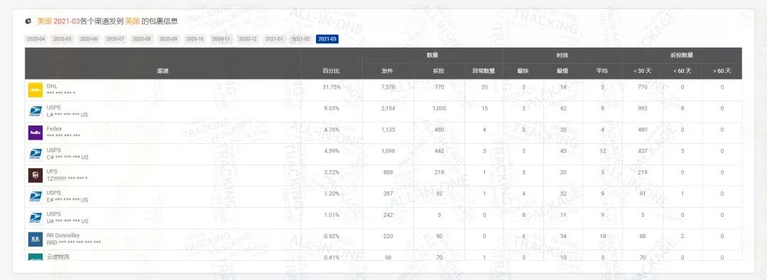This screenshot has height=280, width=767.
Task: Click the UPS carrier logo icon
Action: coord(36,175)
